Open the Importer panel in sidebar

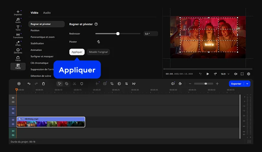18,13
